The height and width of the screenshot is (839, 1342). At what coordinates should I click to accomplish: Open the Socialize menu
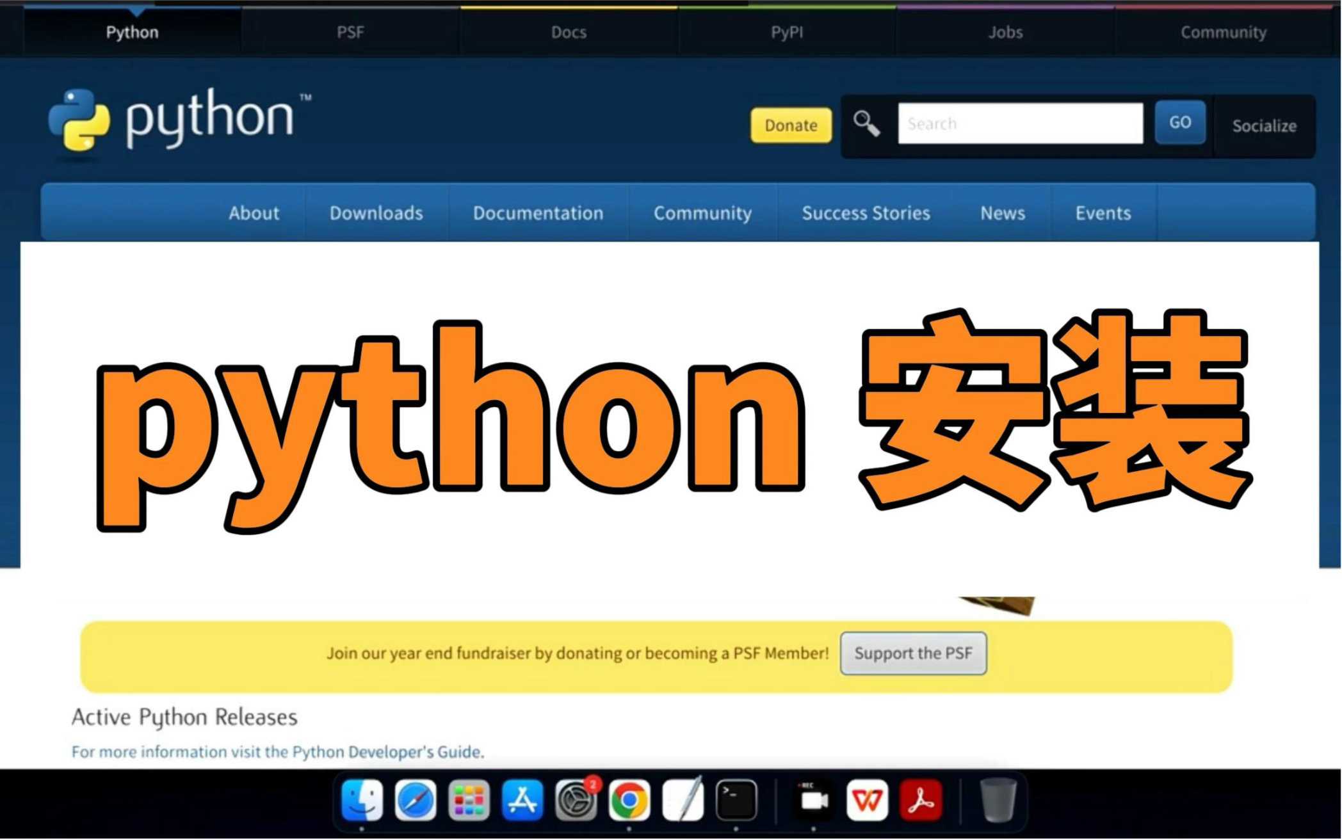(x=1265, y=126)
